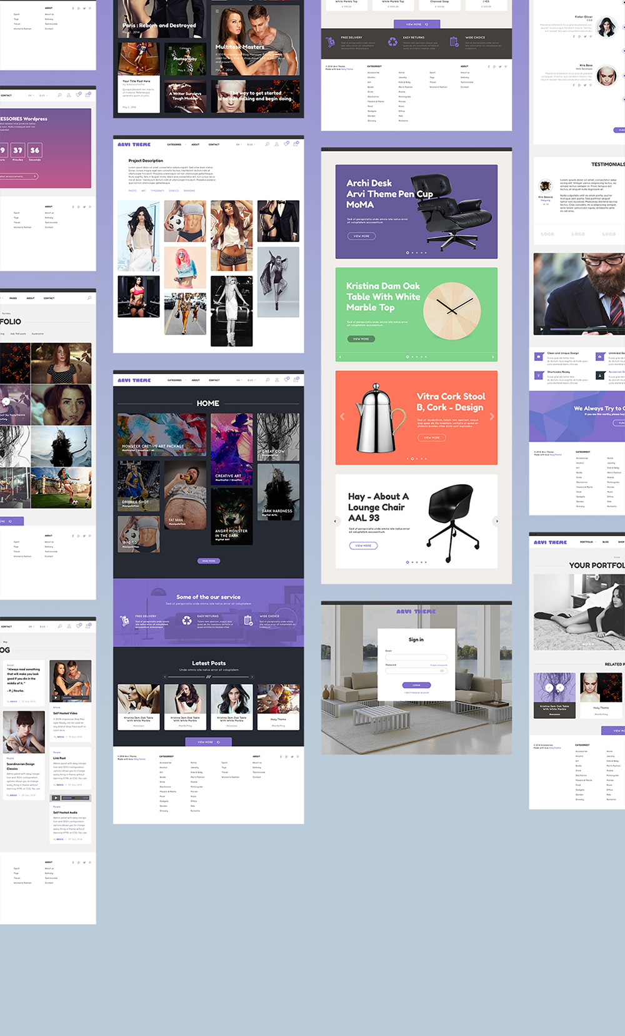Image resolution: width=625 pixels, height=1036 pixels.
Task: Open EN language dropdown on dark HOME page
Action: 238,380
